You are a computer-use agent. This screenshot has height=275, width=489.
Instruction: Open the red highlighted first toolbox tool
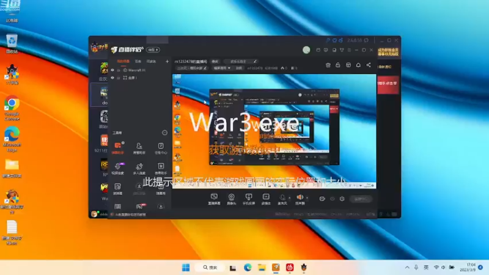(x=118, y=148)
